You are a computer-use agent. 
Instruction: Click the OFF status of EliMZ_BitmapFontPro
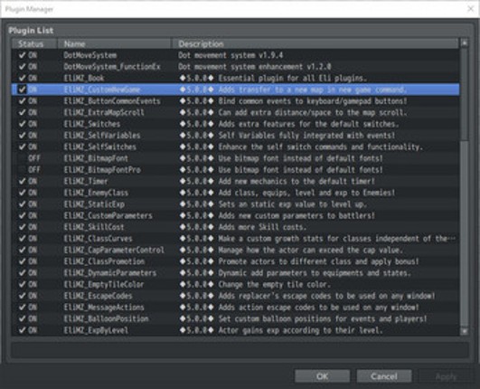pyautogui.click(x=34, y=170)
